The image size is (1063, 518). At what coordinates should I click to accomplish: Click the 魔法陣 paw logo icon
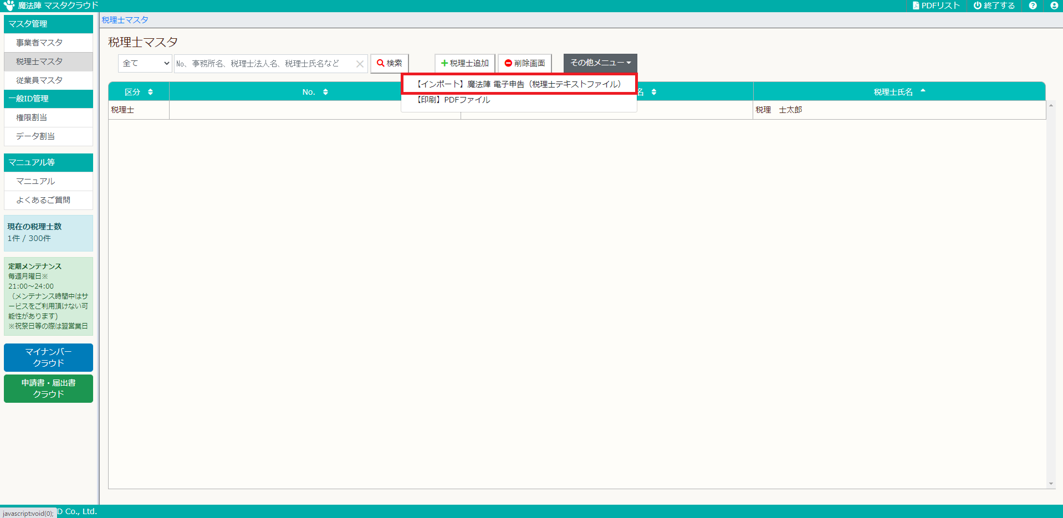click(x=8, y=6)
